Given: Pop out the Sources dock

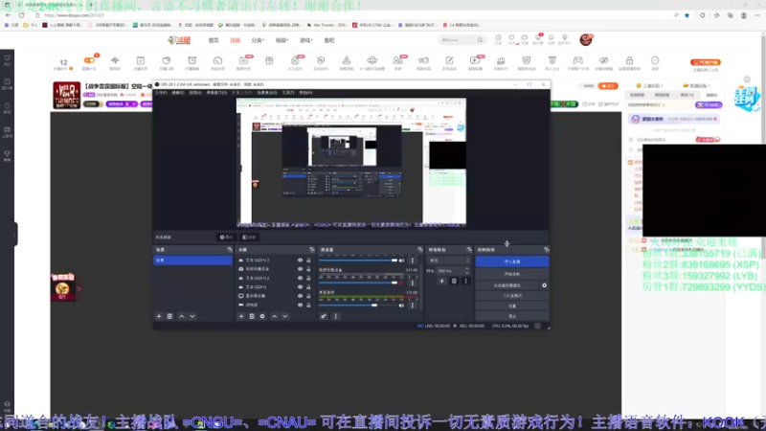Looking at the screenshot, I should 312,250.
